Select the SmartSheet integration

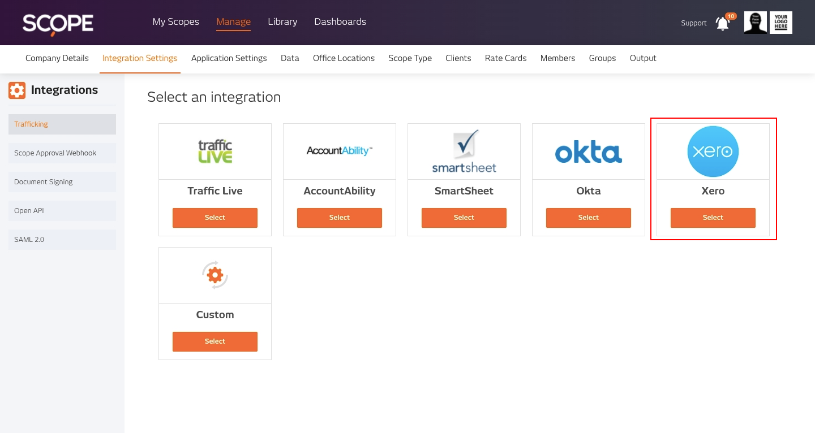464,218
